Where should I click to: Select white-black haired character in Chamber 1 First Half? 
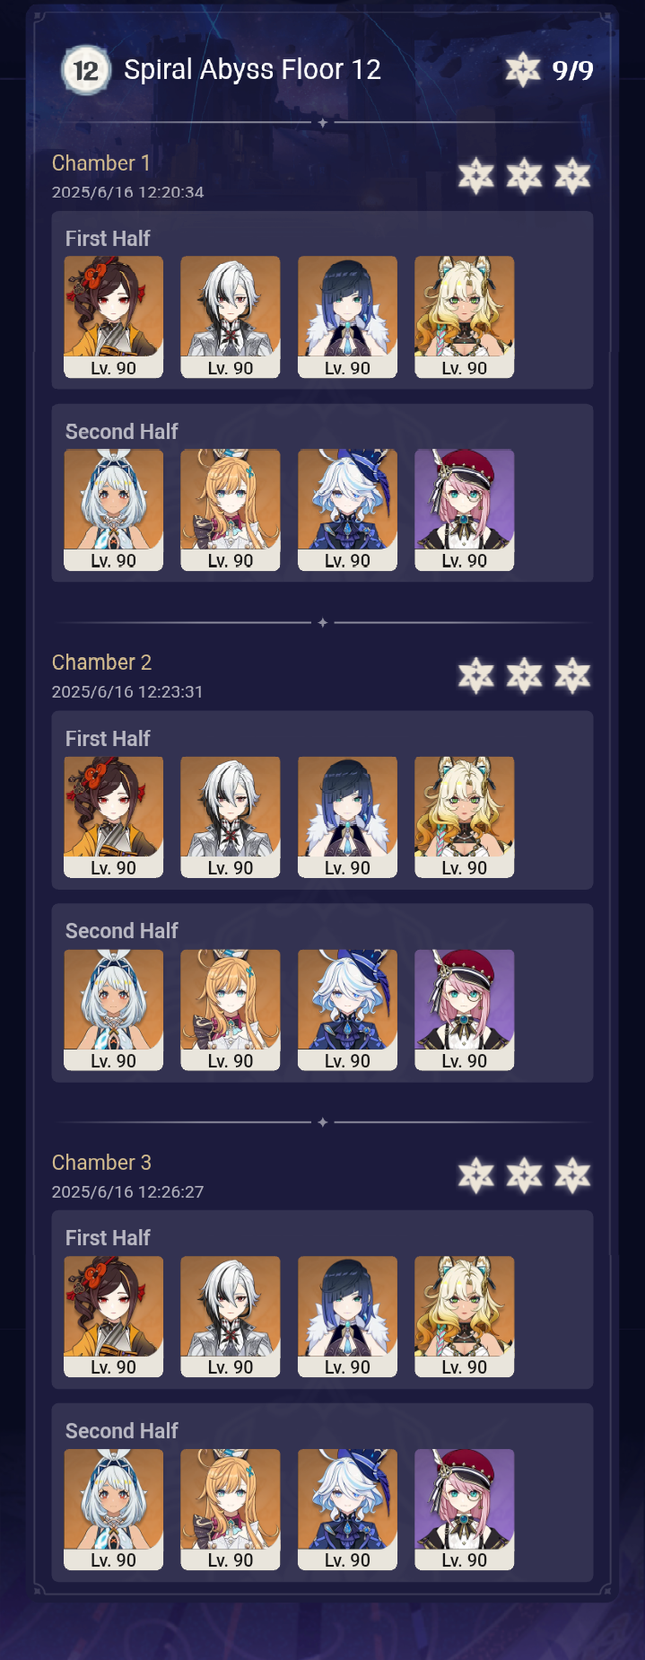[231, 317]
